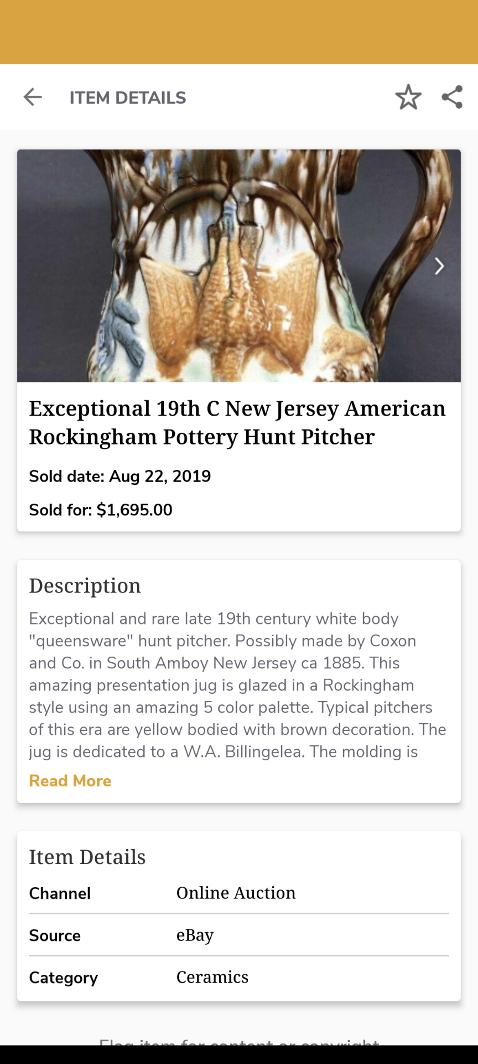Tap the Online Auction channel value
478x1064 pixels.
(x=236, y=893)
